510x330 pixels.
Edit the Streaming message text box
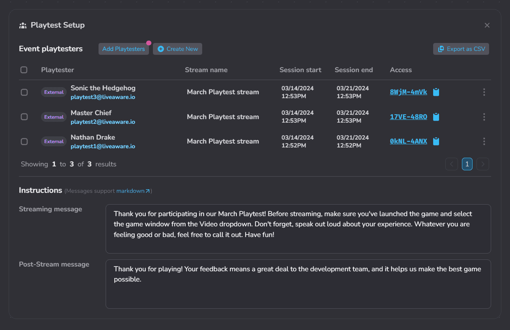pyautogui.click(x=298, y=229)
